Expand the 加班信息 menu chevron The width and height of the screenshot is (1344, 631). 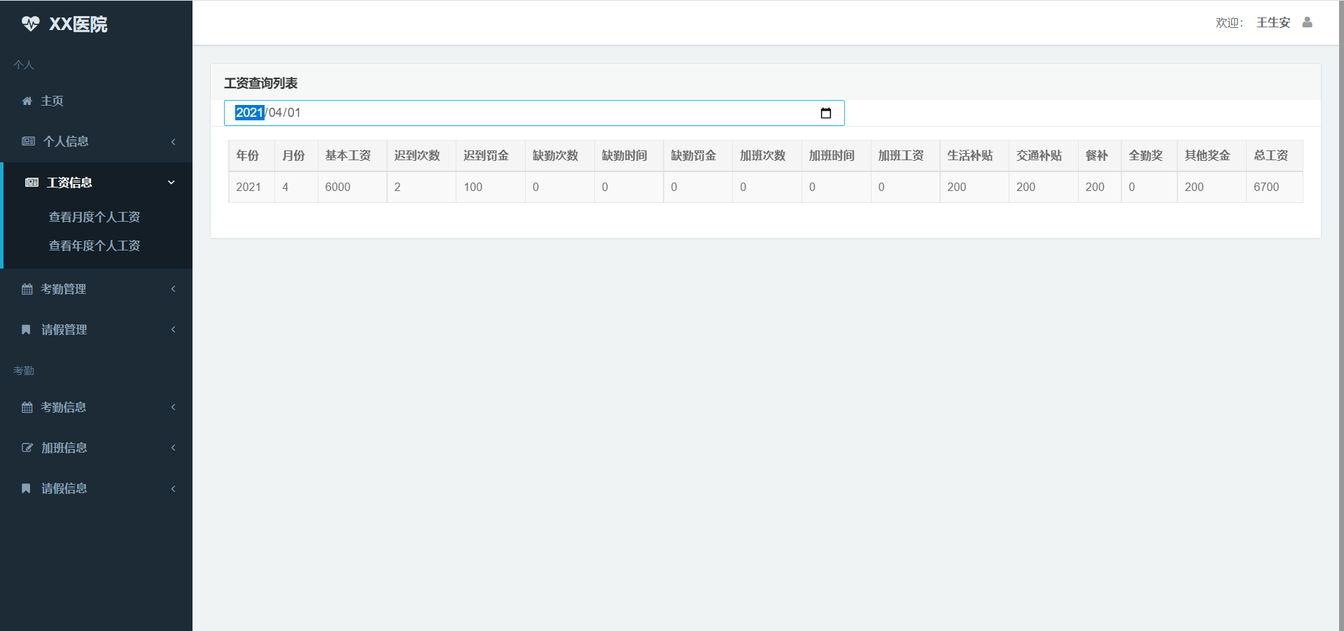(x=173, y=448)
